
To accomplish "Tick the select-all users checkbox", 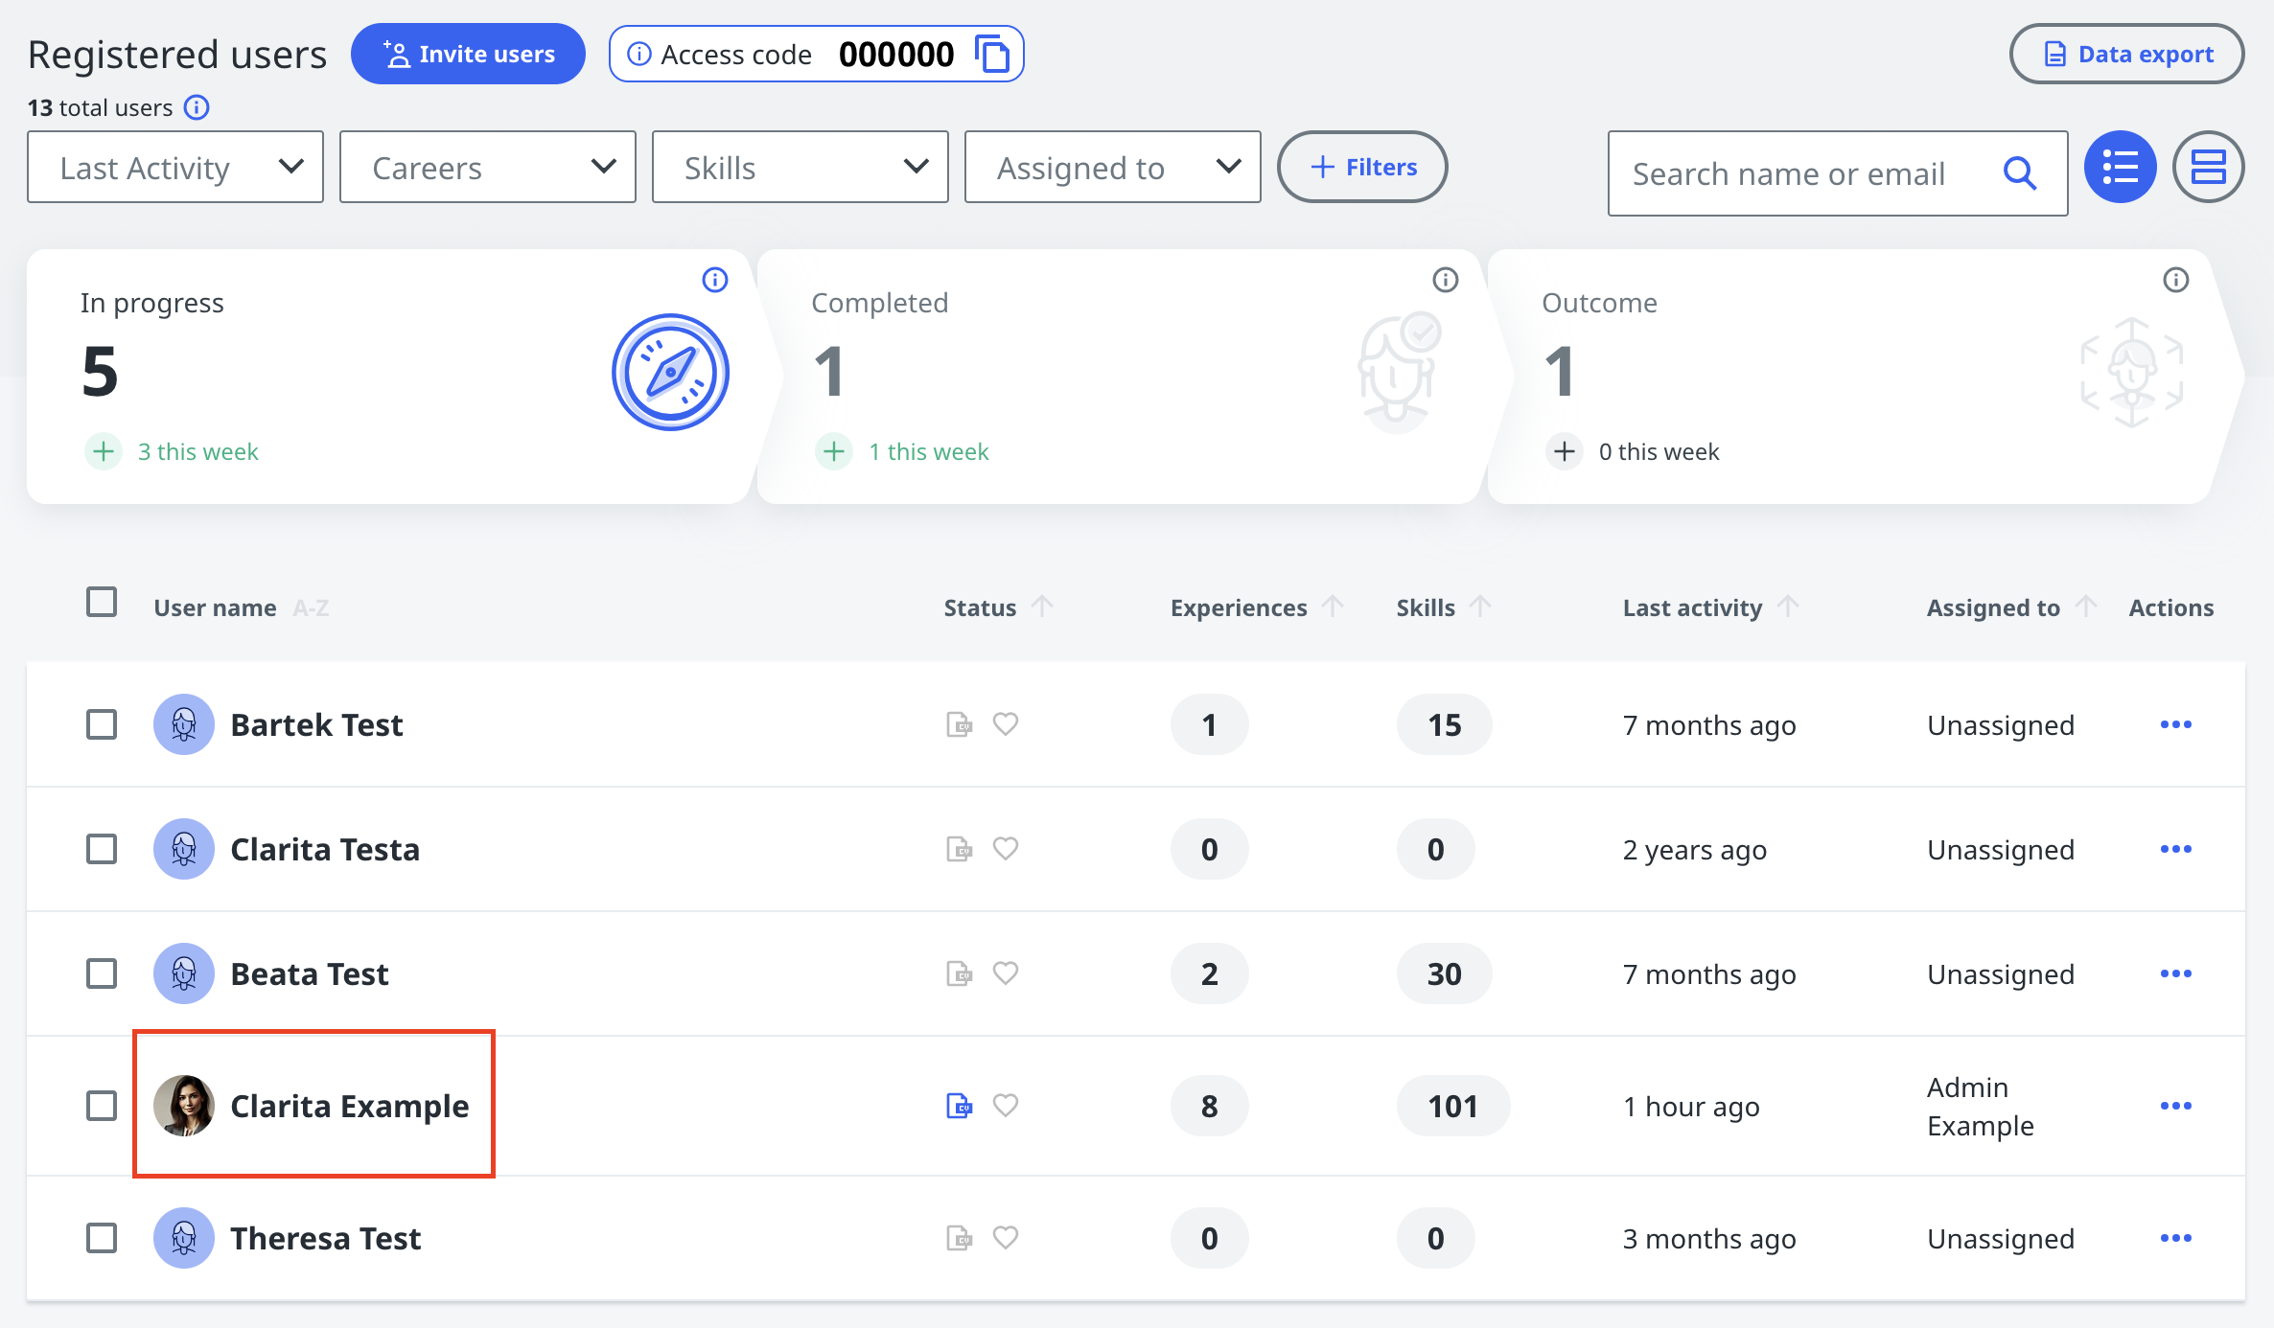I will 102,603.
